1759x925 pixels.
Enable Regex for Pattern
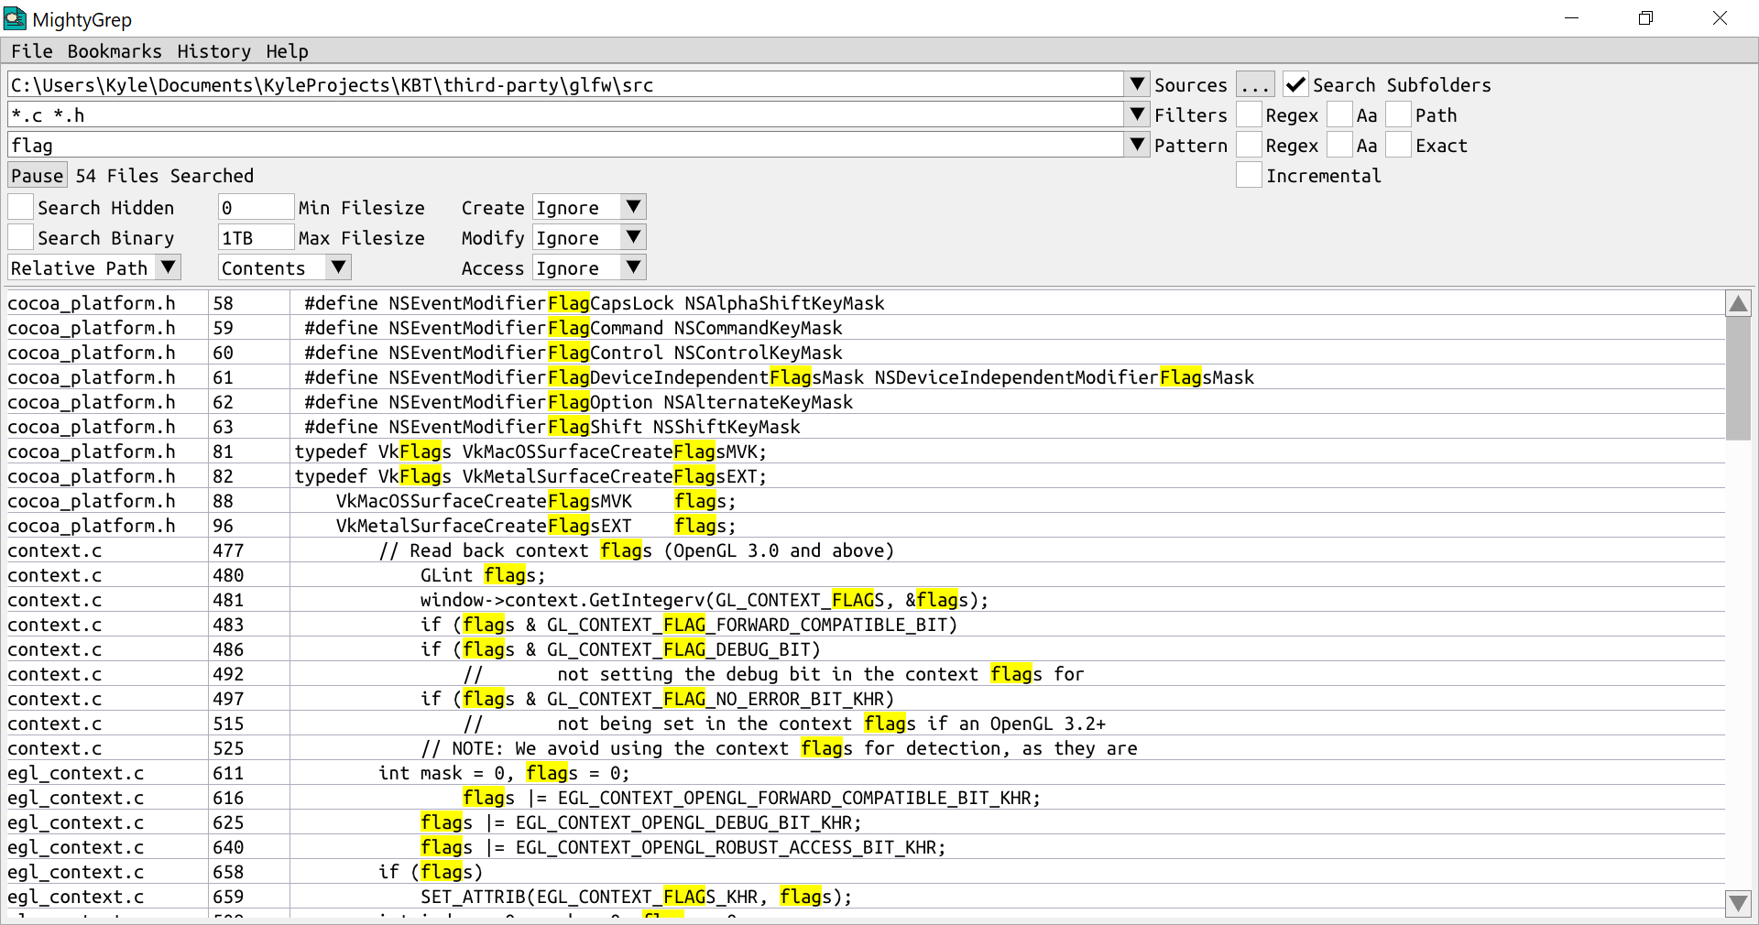click(1249, 145)
